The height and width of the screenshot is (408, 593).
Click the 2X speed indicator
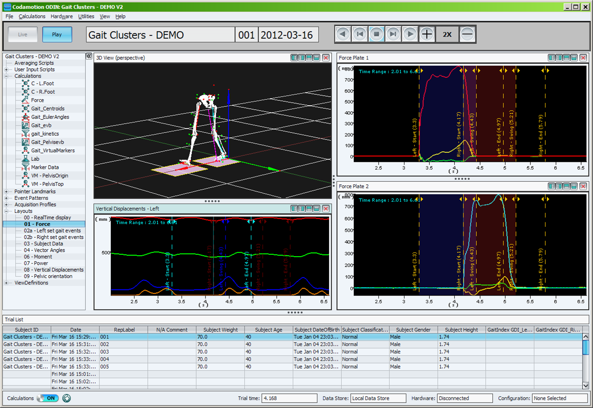[447, 34]
